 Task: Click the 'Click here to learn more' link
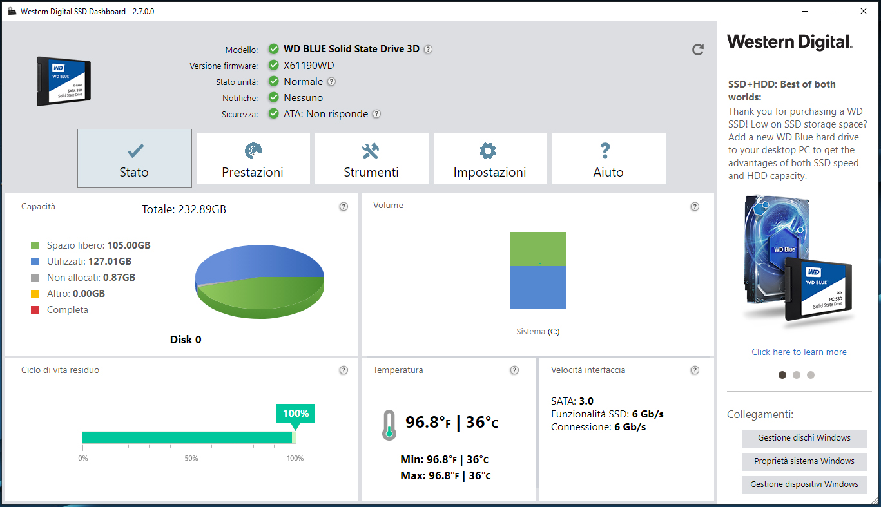coord(799,352)
